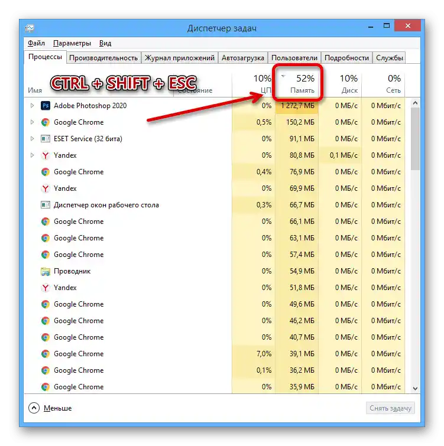Viewport: 444px width, 446px height.
Task: Click the Adobe Photoshop 2020 icon
Action: (46, 106)
